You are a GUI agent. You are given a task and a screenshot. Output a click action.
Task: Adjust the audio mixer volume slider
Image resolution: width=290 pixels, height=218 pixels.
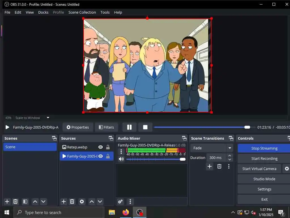pyautogui.click(x=182, y=159)
